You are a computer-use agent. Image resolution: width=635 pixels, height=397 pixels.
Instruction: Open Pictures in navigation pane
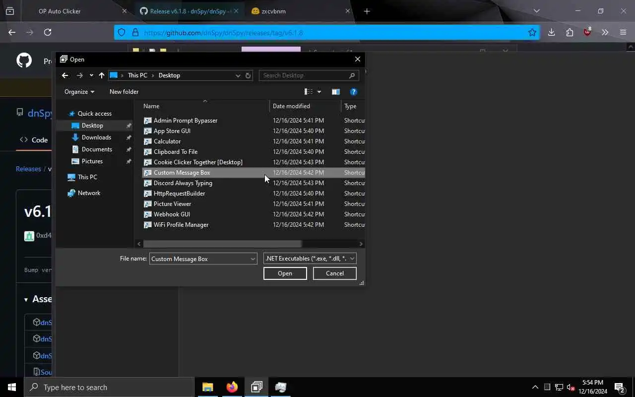tap(92, 161)
